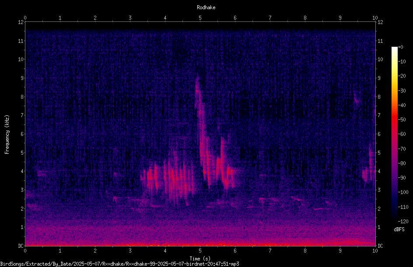Click the 9 kHz label on right axis
Screen dimensions: 413x267
click(x=379, y=78)
